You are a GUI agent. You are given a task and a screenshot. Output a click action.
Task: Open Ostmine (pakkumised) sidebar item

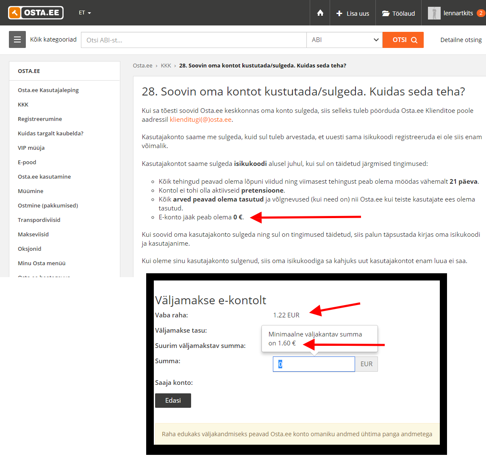point(48,205)
